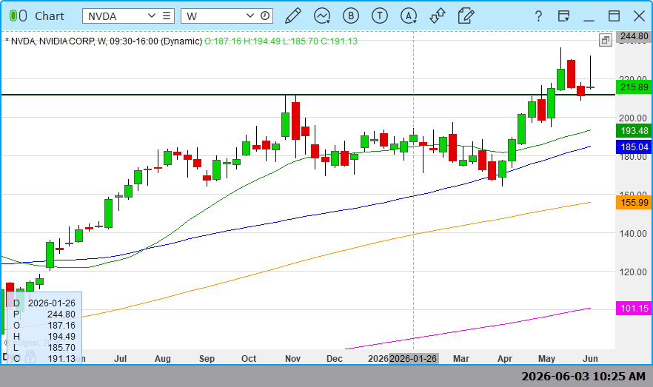This screenshot has width=653, height=387.
Task: Click the 200.00 price axis label
Action: pyautogui.click(x=632, y=118)
